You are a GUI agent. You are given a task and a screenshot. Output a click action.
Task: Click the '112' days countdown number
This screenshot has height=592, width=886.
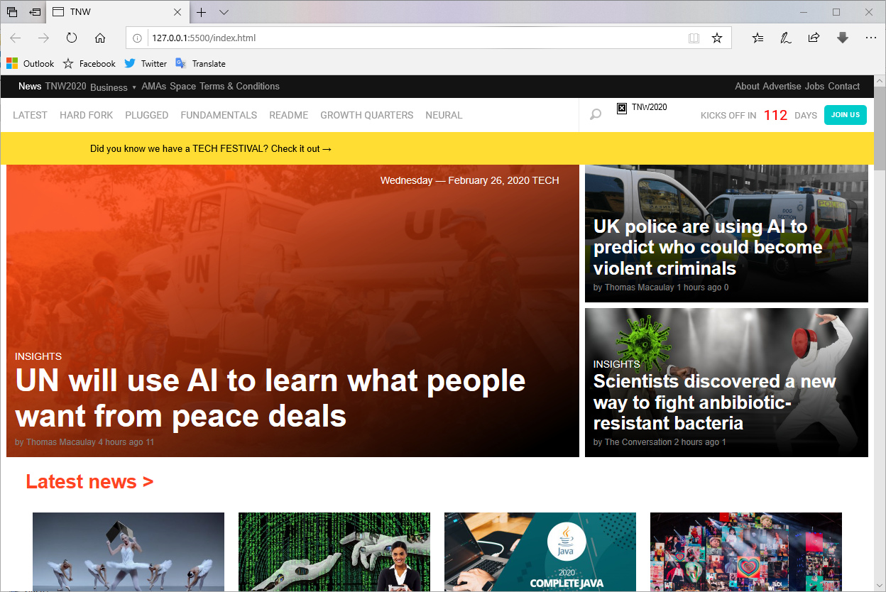776,115
